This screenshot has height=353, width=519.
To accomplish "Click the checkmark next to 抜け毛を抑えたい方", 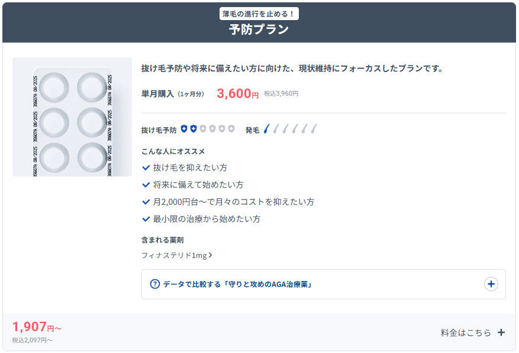I will point(146,168).
